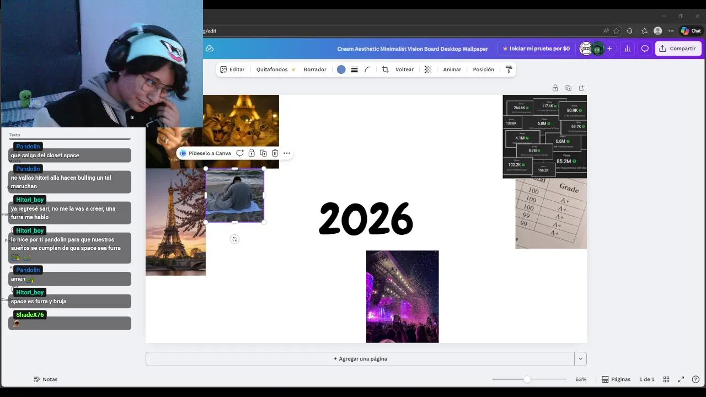Open the blue border color swatch
The image size is (706, 397).
click(x=341, y=69)
